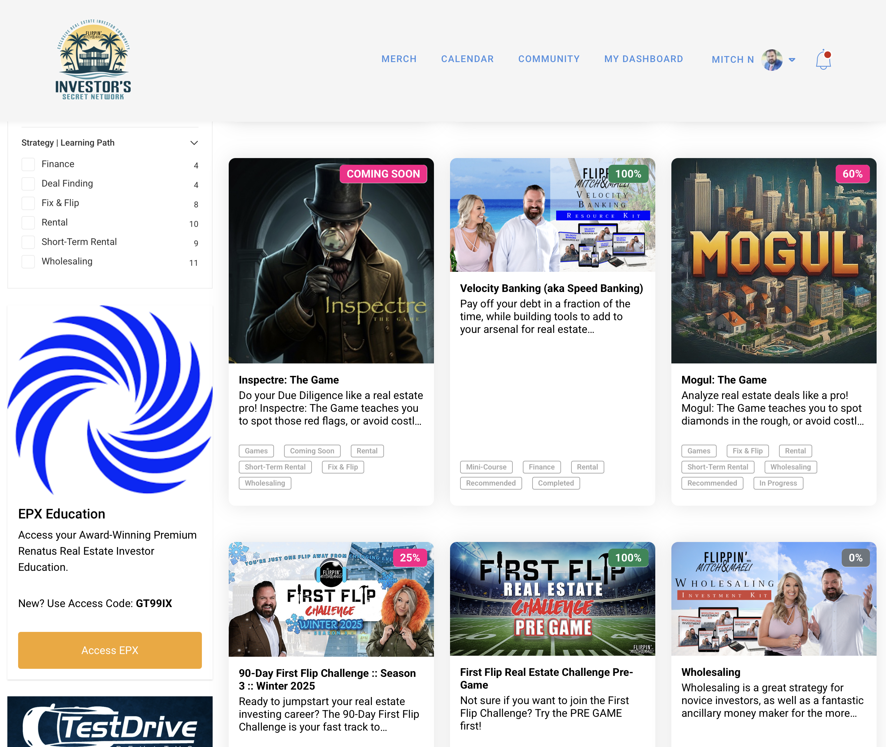Image resolution: width=886 pixels, height=747 pixels.
Task: Click the Investor's Secret Network logo
Action: click(93, 60)
